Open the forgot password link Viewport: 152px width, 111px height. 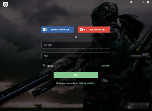[x=105, y=66]
